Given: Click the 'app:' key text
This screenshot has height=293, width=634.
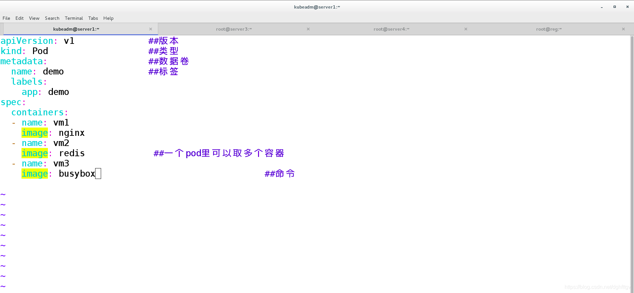Looking at the screenshot, I should [x=32, y=92].
